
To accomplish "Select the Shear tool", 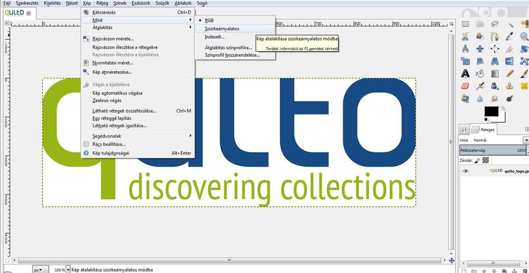I will tap(480, 61).
